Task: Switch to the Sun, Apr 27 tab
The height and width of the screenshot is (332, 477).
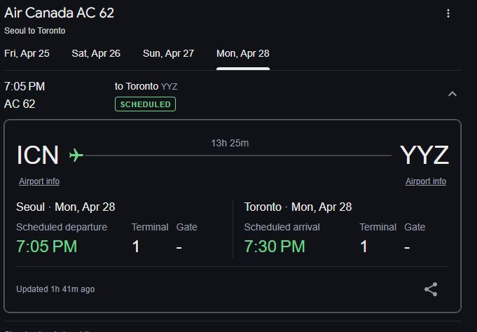Action: tap(168, 53)
